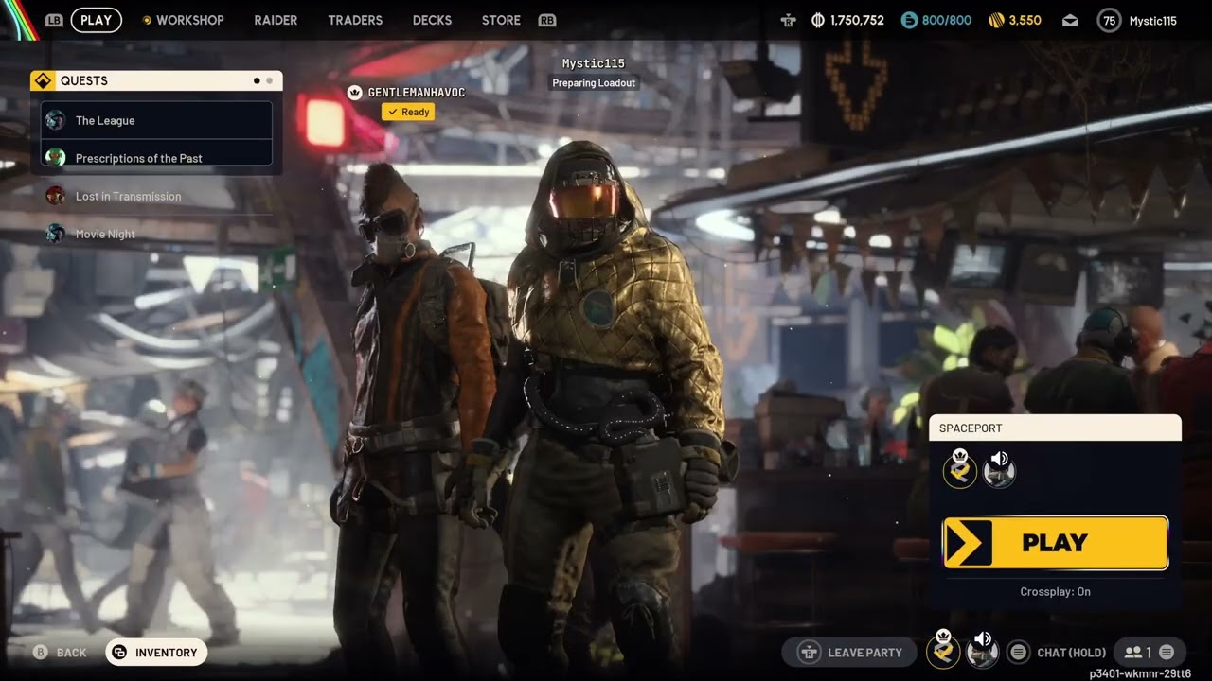
Task: Select Movie Night quest title
Action: pos(105,235)
